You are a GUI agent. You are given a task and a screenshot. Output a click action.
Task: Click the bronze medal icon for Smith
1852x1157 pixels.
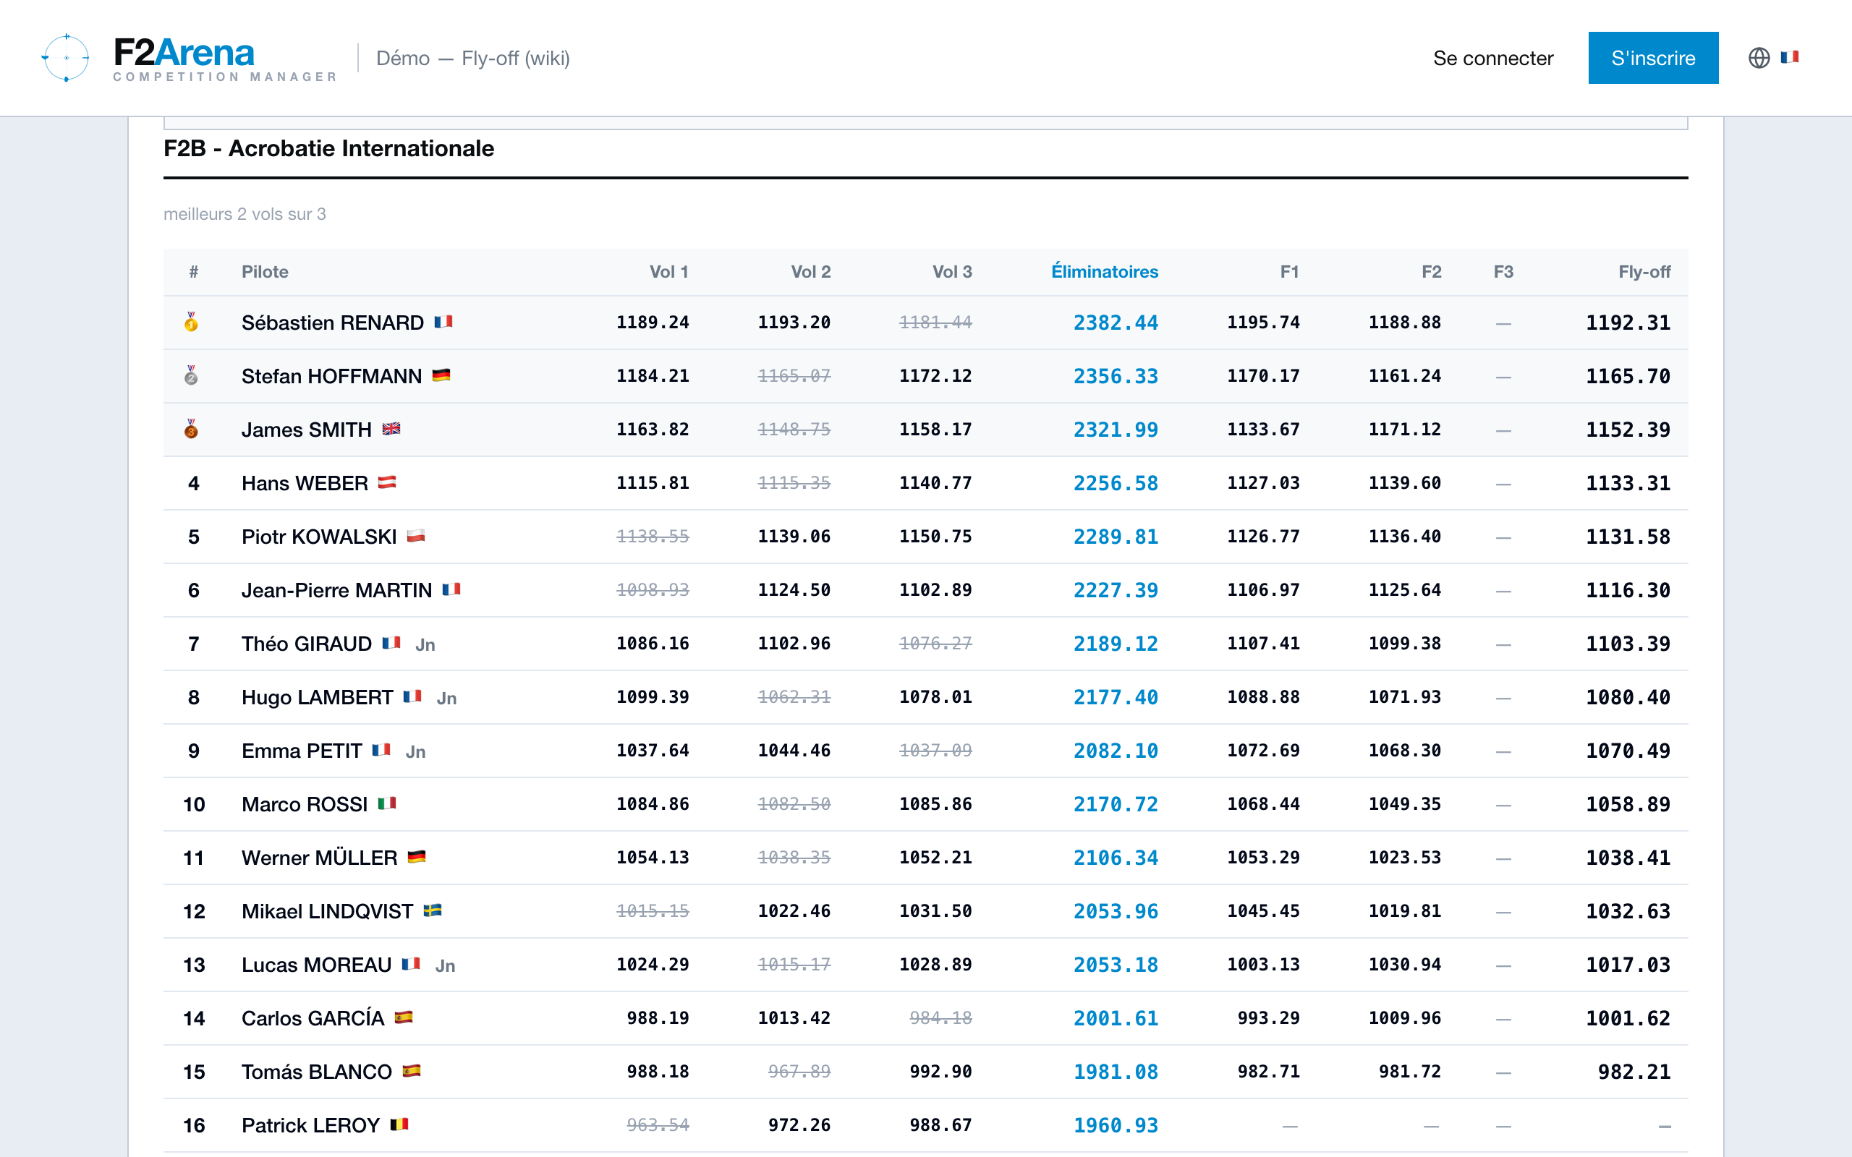(x=191, y=430)
